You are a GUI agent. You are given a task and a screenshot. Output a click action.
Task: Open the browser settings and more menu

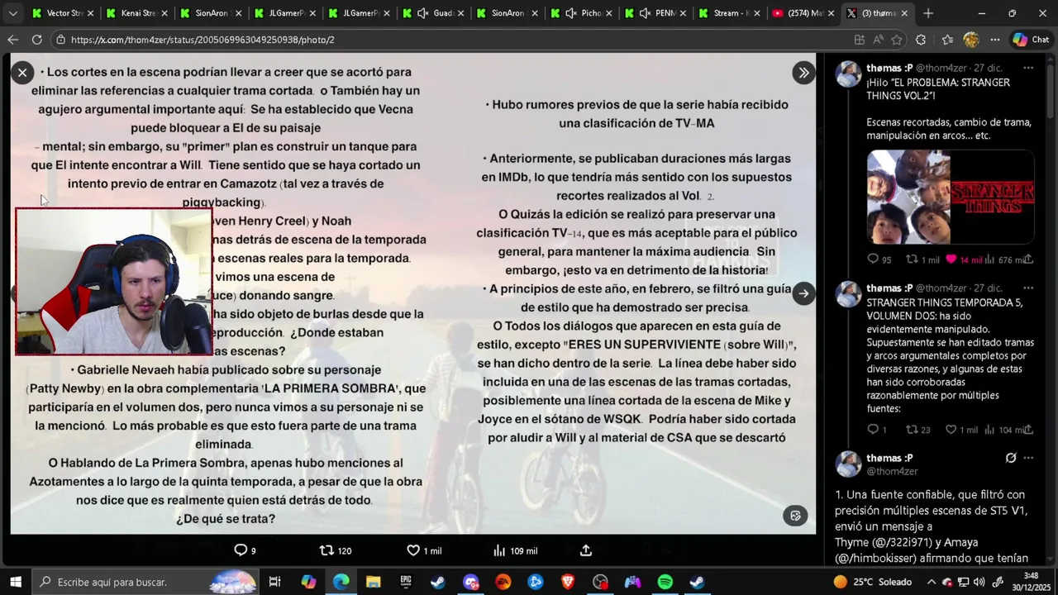tap(995, 40)
